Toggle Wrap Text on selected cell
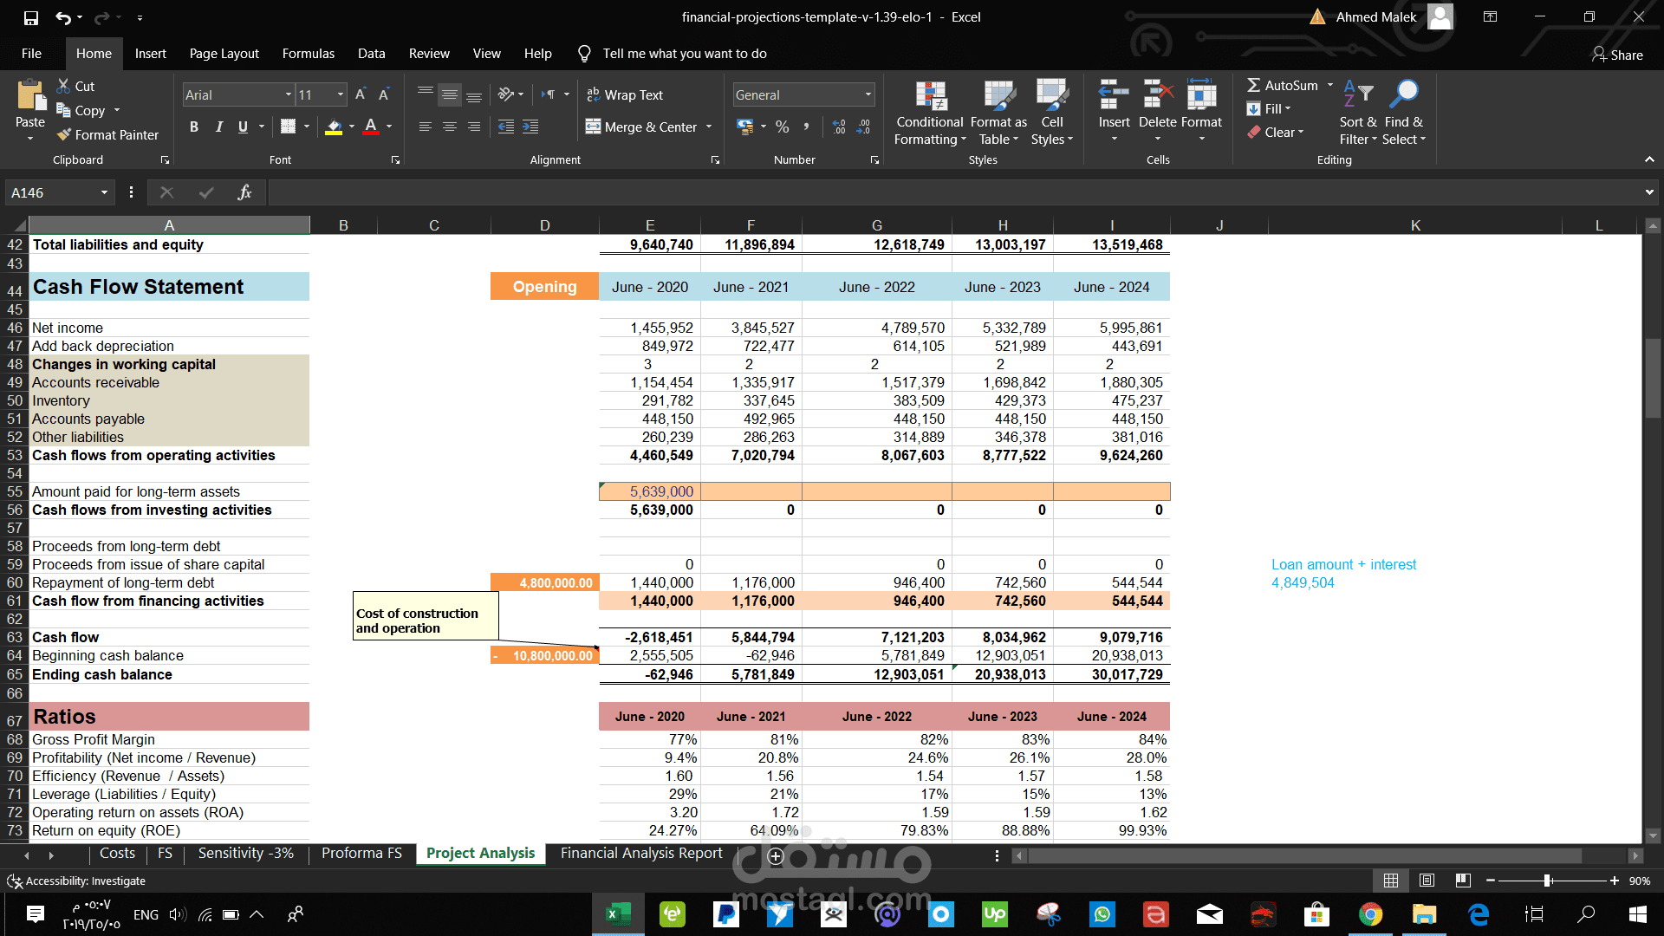This screenshot has height=936, width=1664. click(625, 94)
